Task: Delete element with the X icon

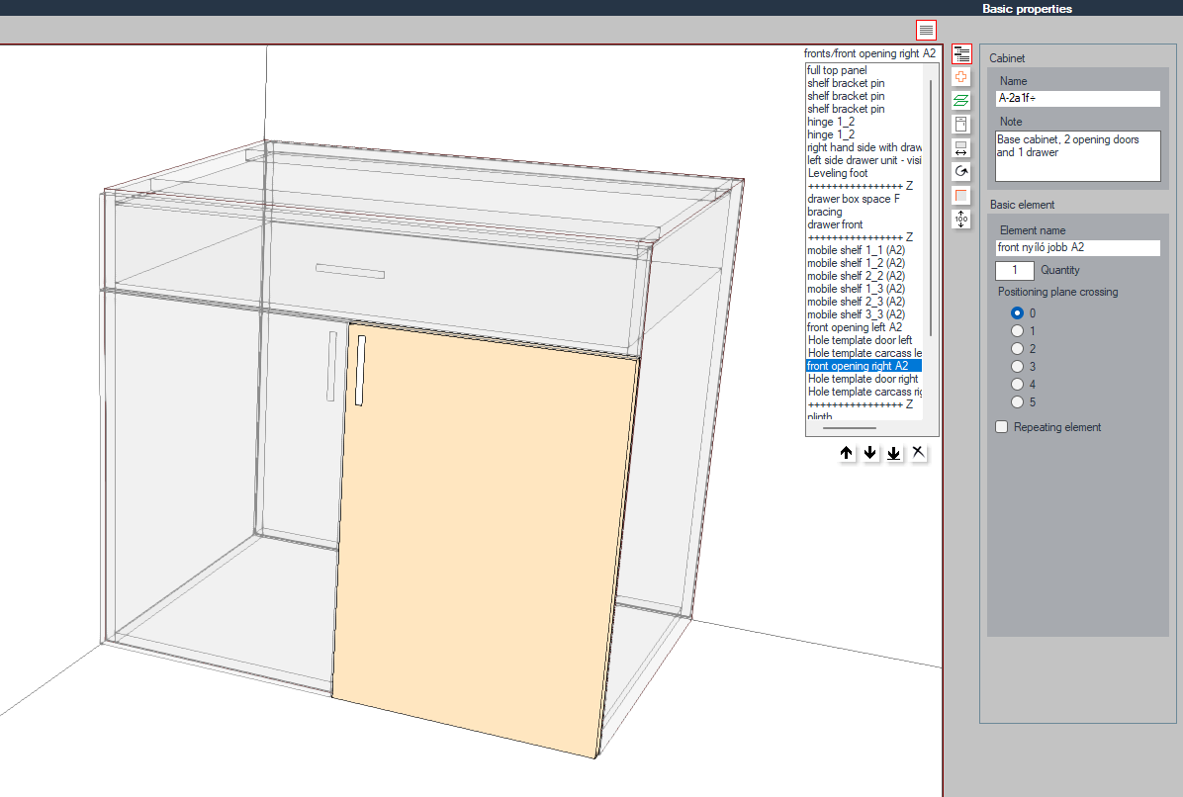Action: tap(918, 453)
